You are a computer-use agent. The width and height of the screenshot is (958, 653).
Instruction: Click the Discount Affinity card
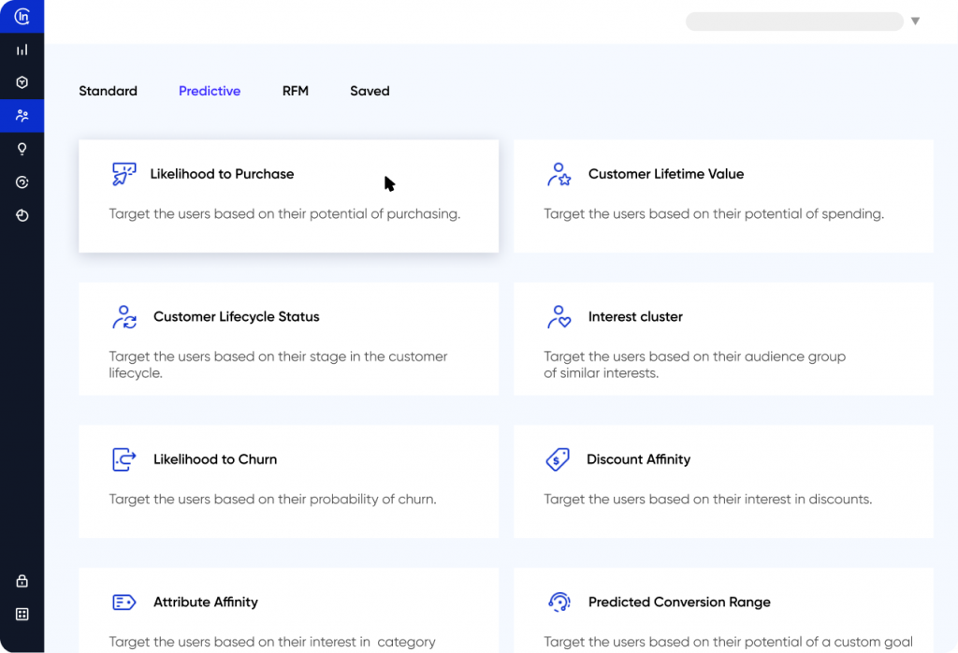(x=723, y=481)
